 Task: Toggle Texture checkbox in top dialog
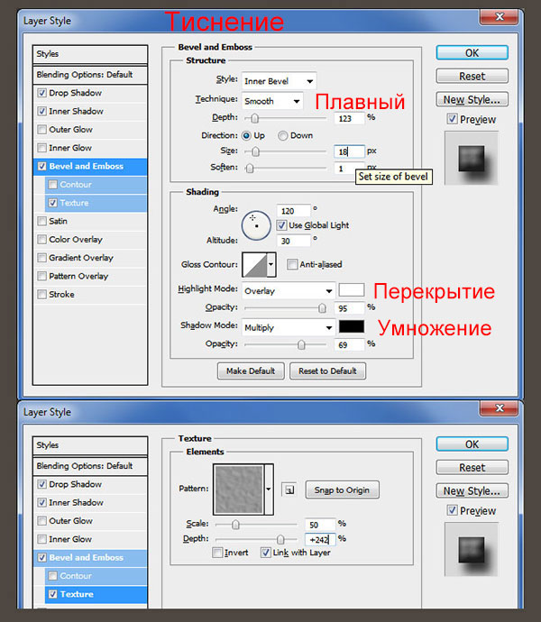click(x=53, y=203)
